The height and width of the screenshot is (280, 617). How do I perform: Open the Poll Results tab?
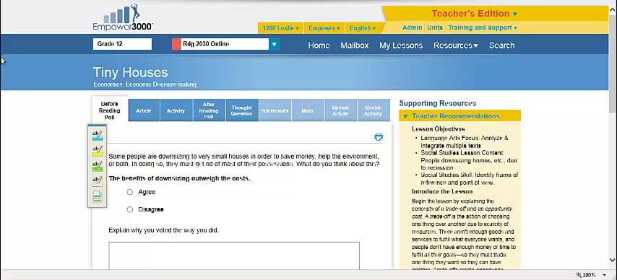[275, 111]
